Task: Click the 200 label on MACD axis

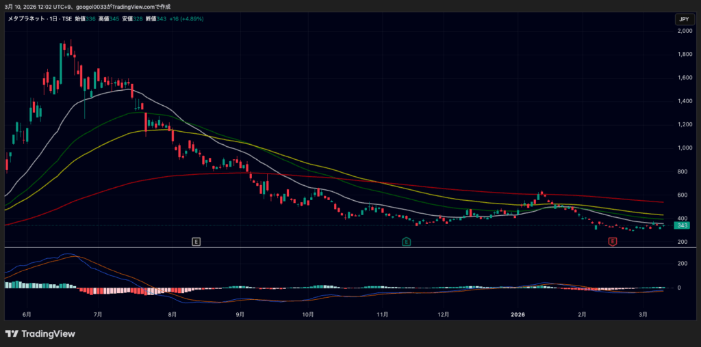Action: point(683,263)
